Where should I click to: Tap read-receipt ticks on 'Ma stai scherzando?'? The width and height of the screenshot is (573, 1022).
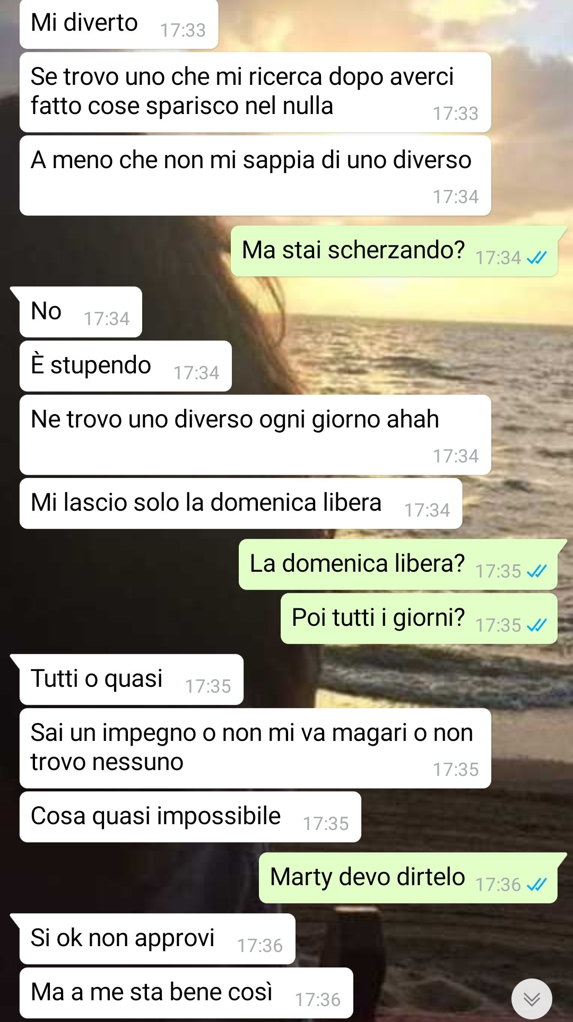(536, 258)
